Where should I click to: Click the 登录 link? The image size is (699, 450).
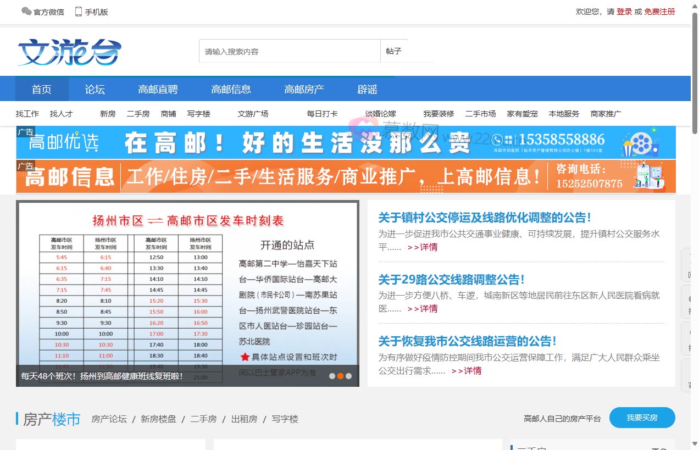tap(624, 12)
